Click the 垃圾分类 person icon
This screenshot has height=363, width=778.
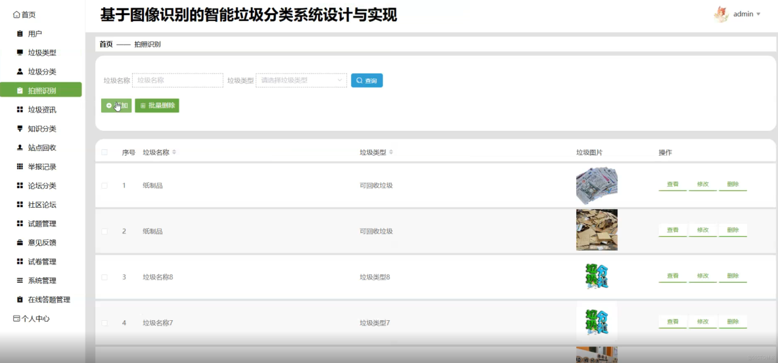(x=20, y=72)
